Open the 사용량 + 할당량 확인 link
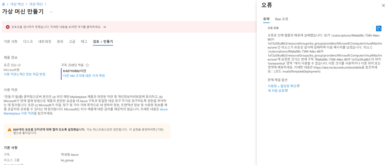 pyautogui.click(x=282, y=86)
